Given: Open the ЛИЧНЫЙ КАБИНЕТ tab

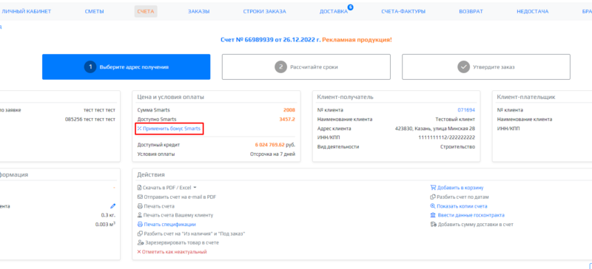Looking at the screenshot, I should (26, 11).
